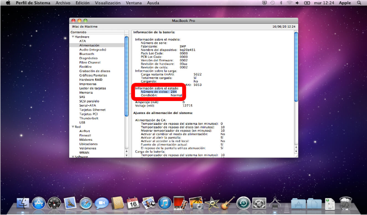This screenshot has width=367, height=215.
Task: Open the Apple logo menu
Action: point(8,3)
